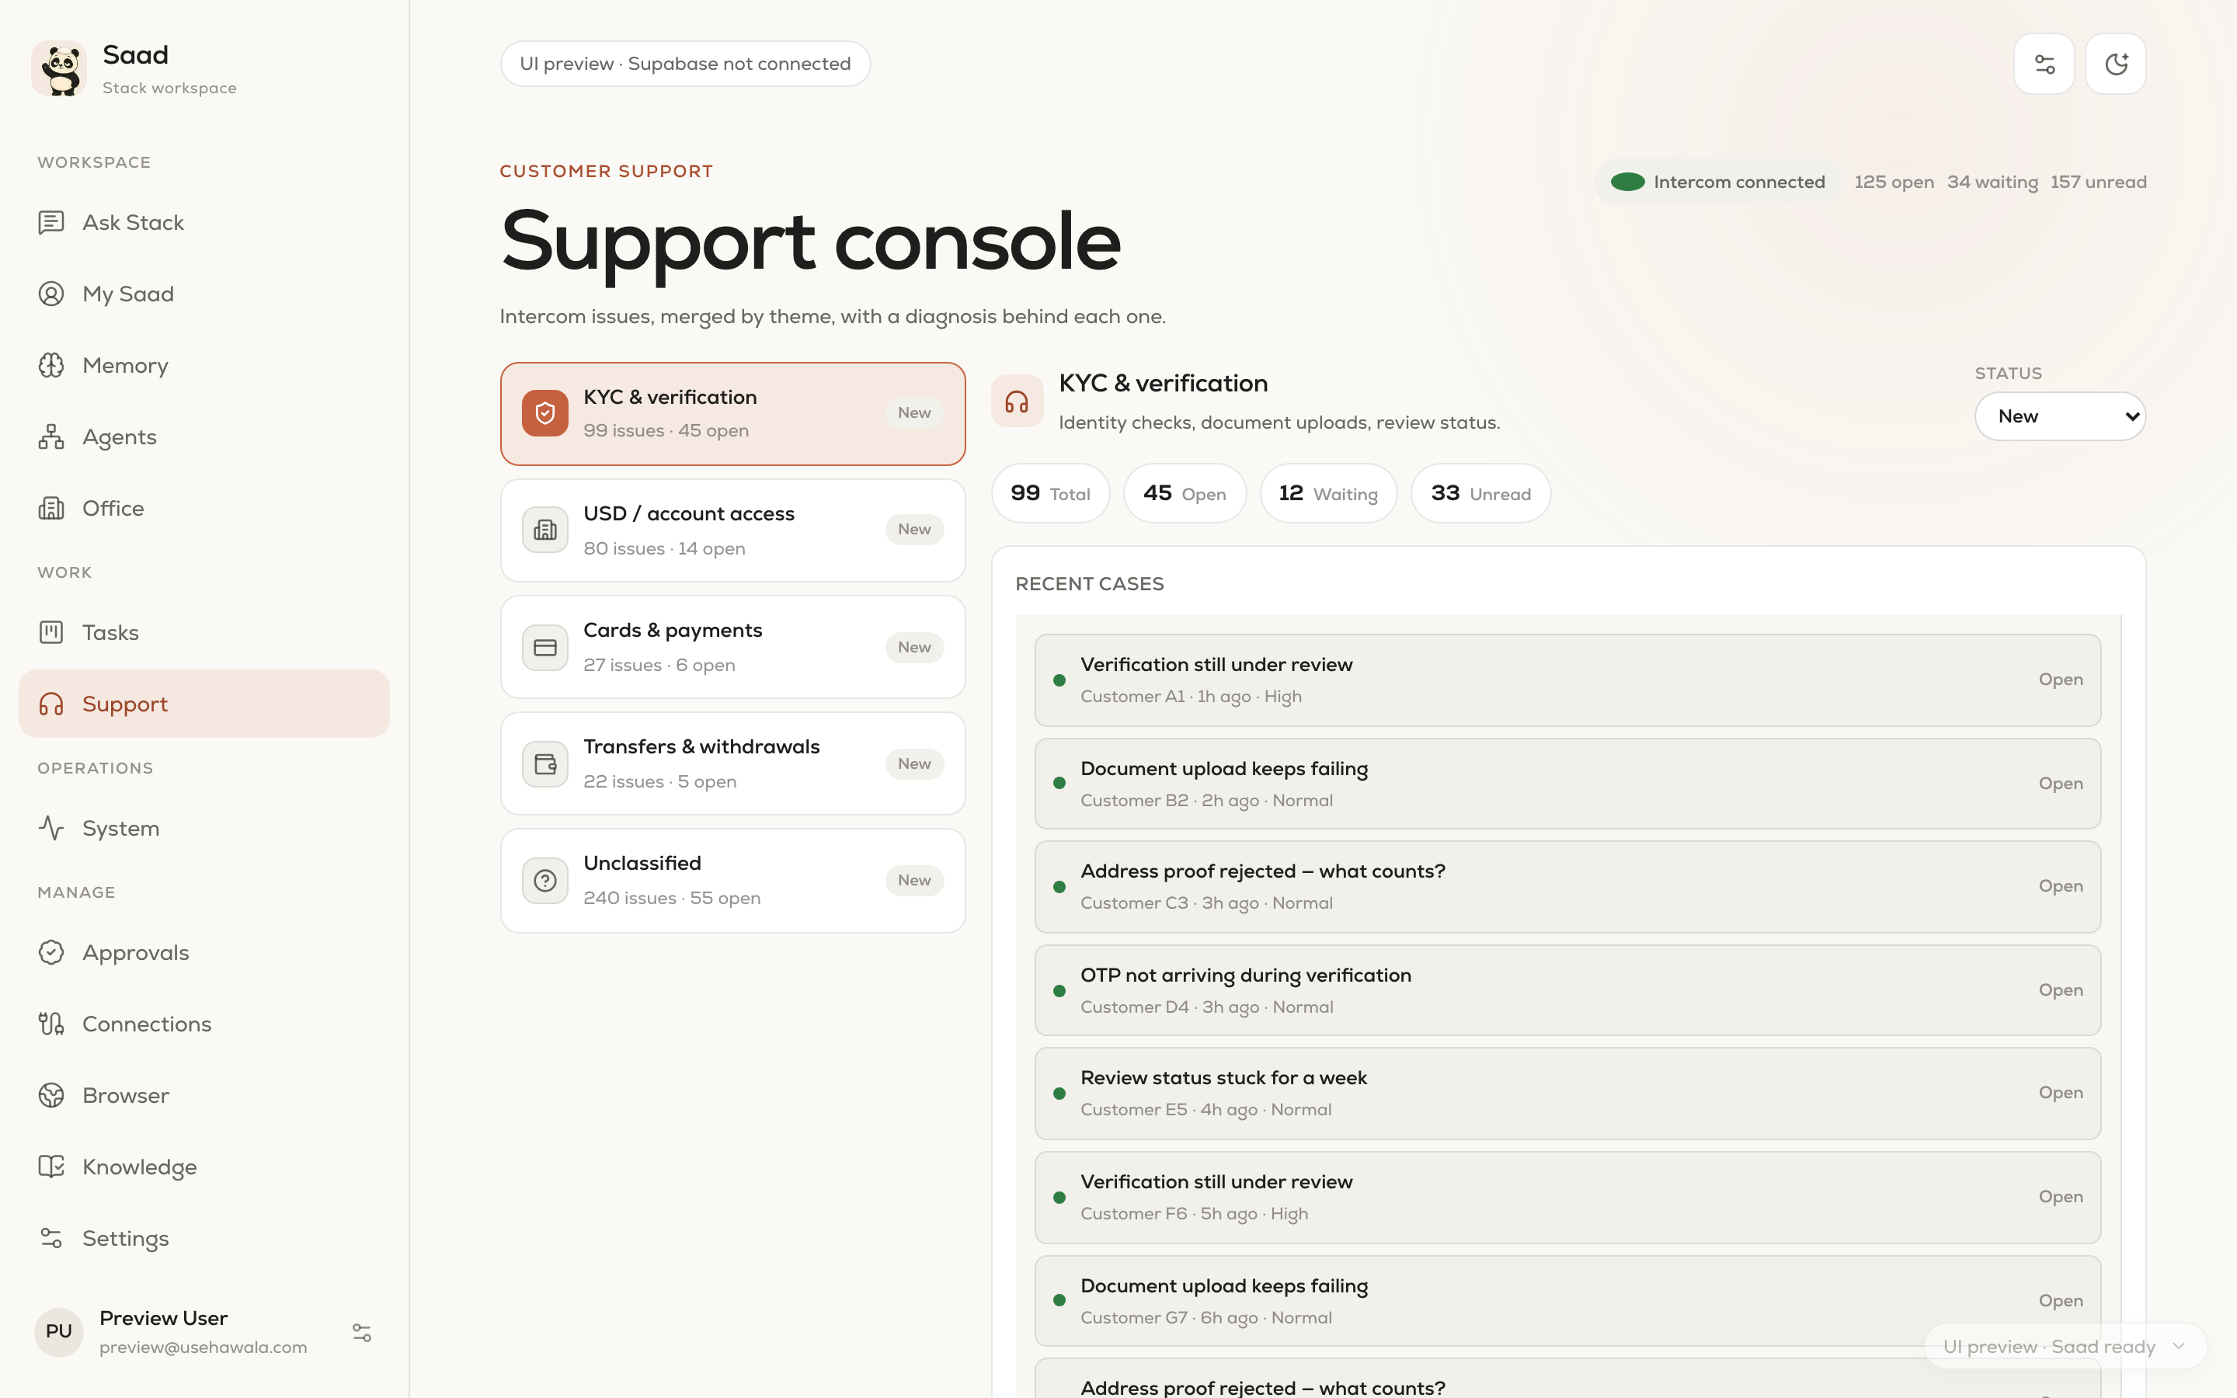The image size is (2237, 1398).
Task: Click New badge on Unclassified card
Action: coord(914,880)
